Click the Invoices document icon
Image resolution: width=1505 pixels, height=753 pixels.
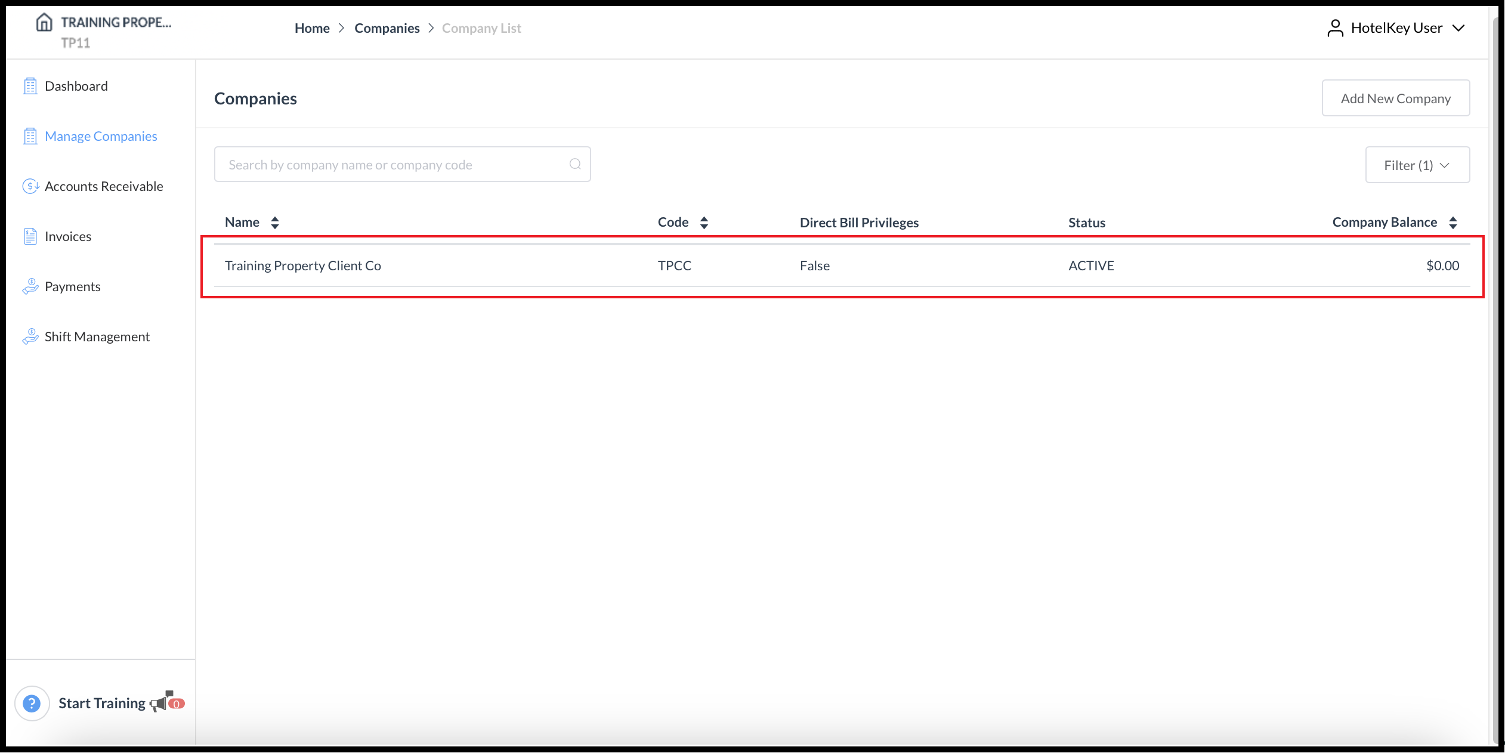click(x=30, y=237)
